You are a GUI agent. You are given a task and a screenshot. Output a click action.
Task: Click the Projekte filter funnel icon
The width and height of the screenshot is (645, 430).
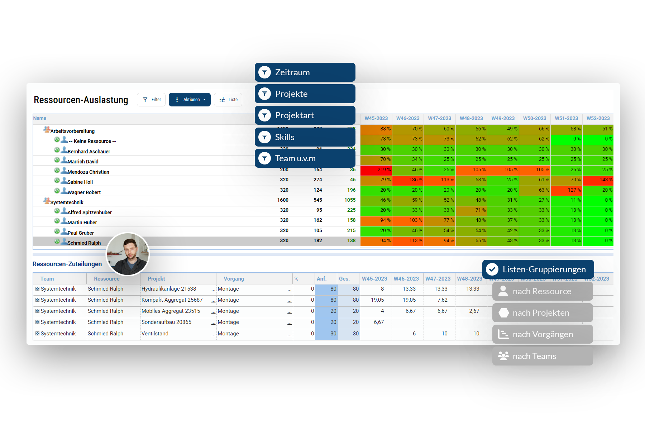pyautogui.click(x=264, y=94)
